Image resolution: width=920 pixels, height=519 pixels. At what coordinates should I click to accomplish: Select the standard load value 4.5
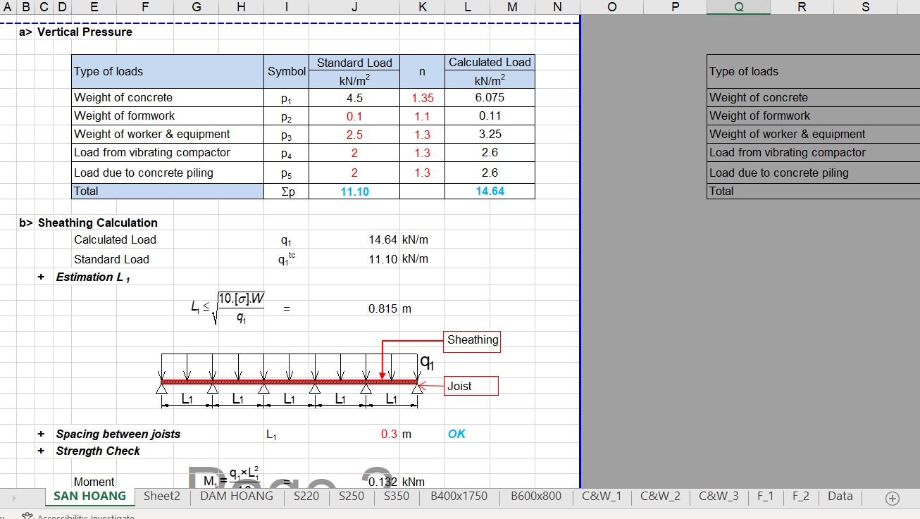tap(354, 98)
